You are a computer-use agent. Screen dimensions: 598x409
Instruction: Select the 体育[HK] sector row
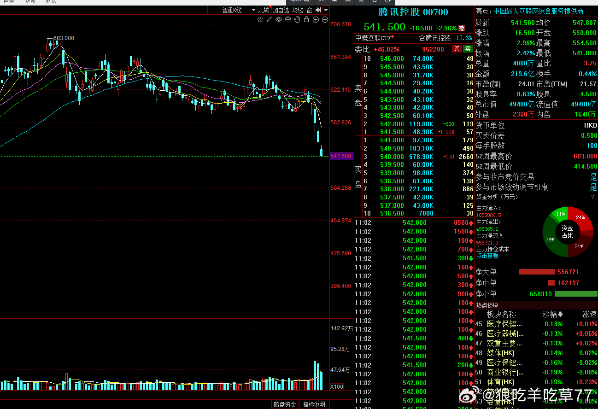point(536,382)
